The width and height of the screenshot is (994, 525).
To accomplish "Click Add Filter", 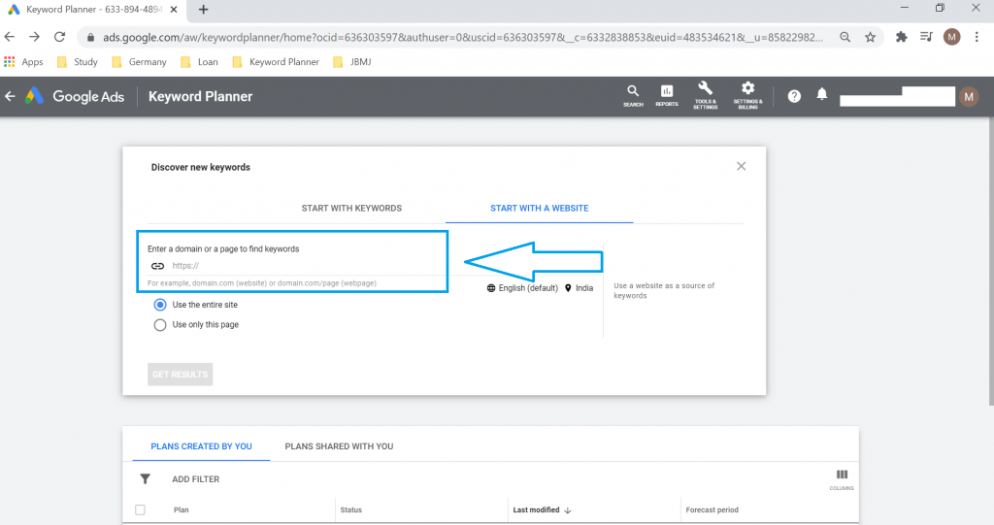I will point(196,479).
